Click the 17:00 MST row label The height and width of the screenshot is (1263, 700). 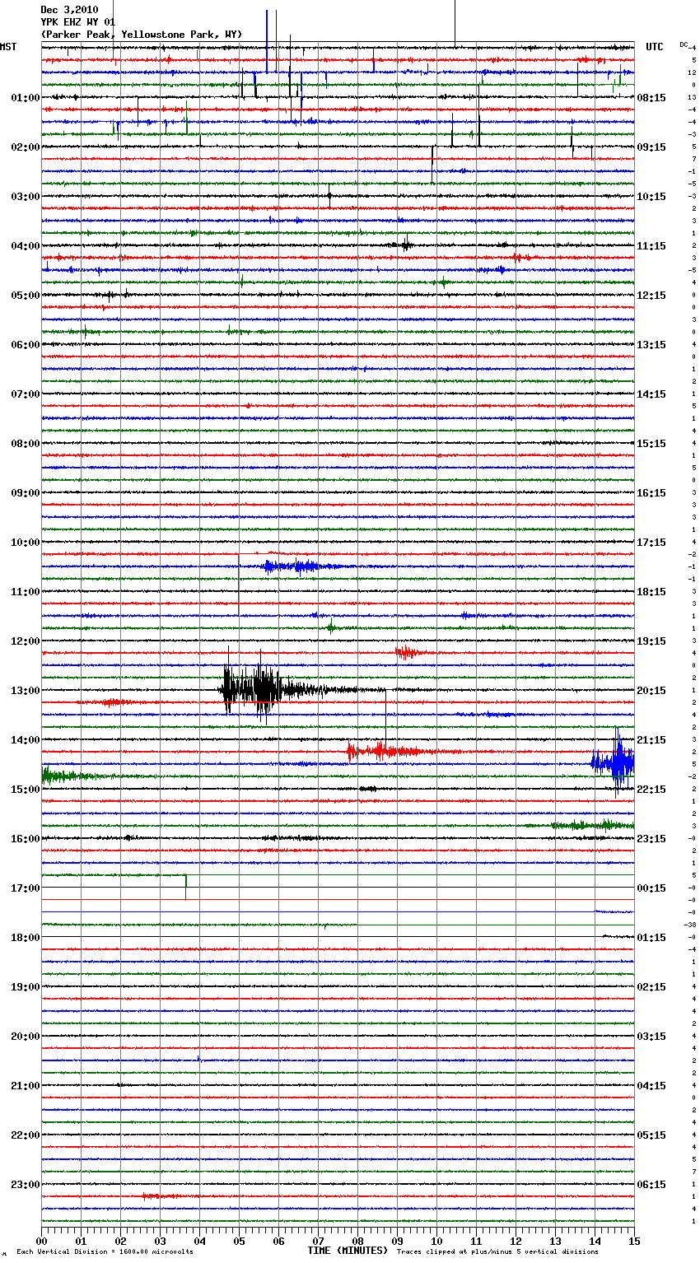(26, 888)
